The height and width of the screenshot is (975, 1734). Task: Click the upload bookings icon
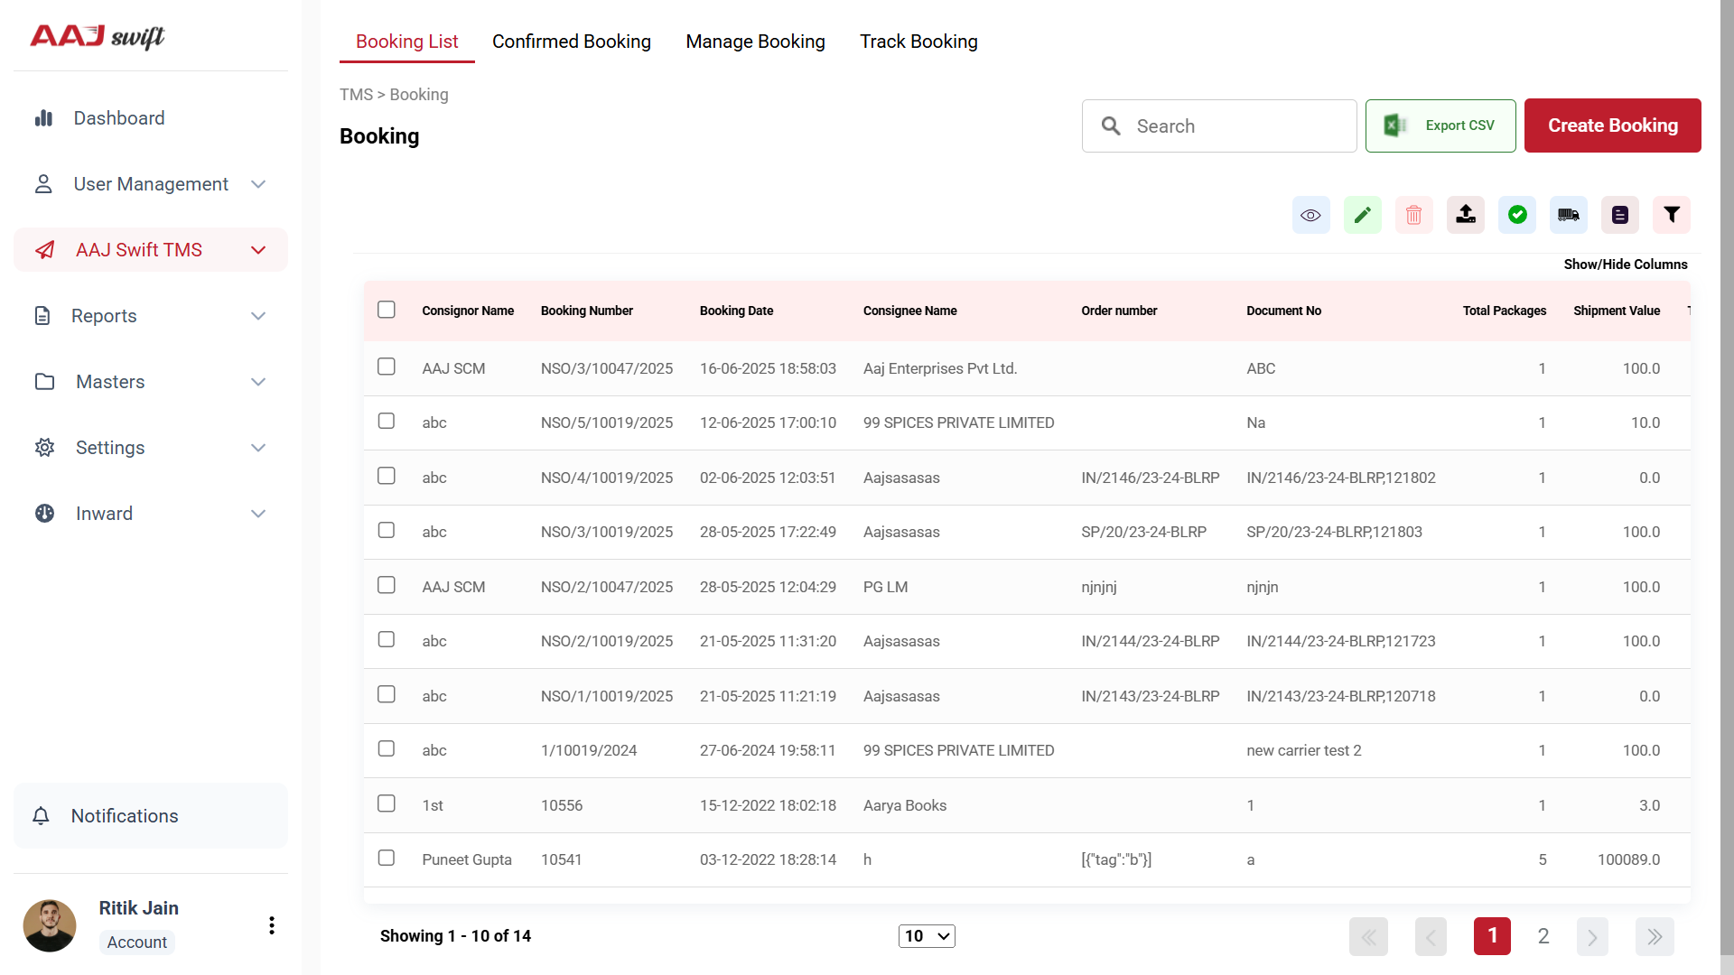[x=1465, y=215]
